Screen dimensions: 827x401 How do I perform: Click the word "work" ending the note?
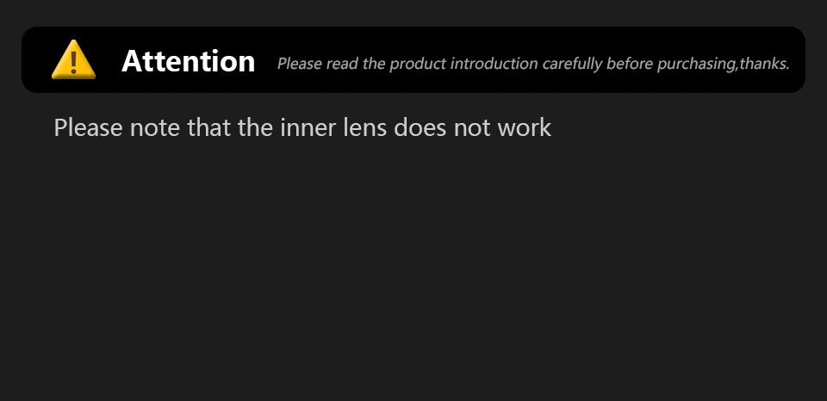tap(524, 128)
